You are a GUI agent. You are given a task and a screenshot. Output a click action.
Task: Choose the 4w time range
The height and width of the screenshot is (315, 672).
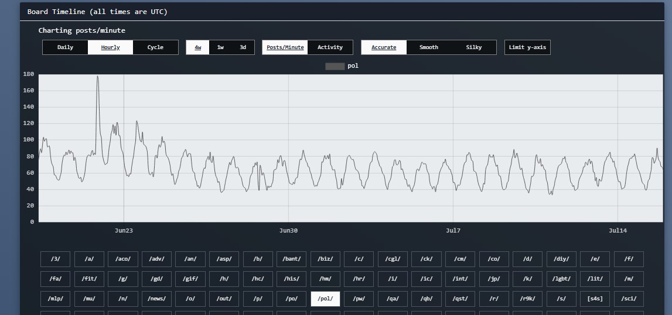coord(197,47)
